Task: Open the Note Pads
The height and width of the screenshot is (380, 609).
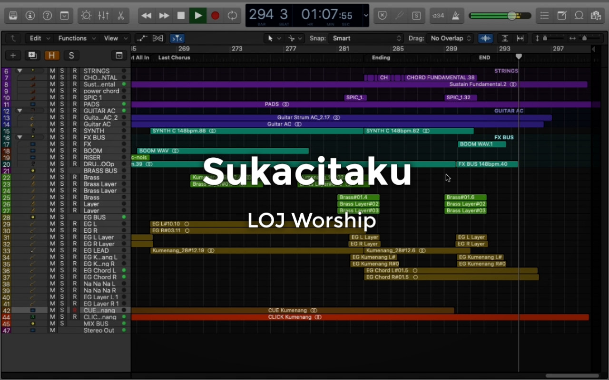Action: pyautogui.click(x=562, y=15)
